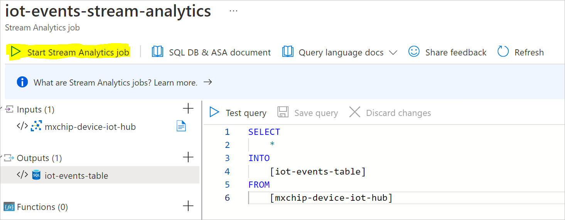Click code brackets icon beside iot-events-table
Screen dimensions: 565x220
pyautogui.click(x=22, y=175)
